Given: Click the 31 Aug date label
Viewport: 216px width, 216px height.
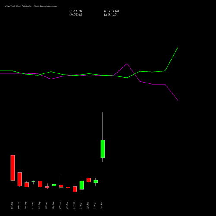Looking at the screenshot, I should [74, 205].
